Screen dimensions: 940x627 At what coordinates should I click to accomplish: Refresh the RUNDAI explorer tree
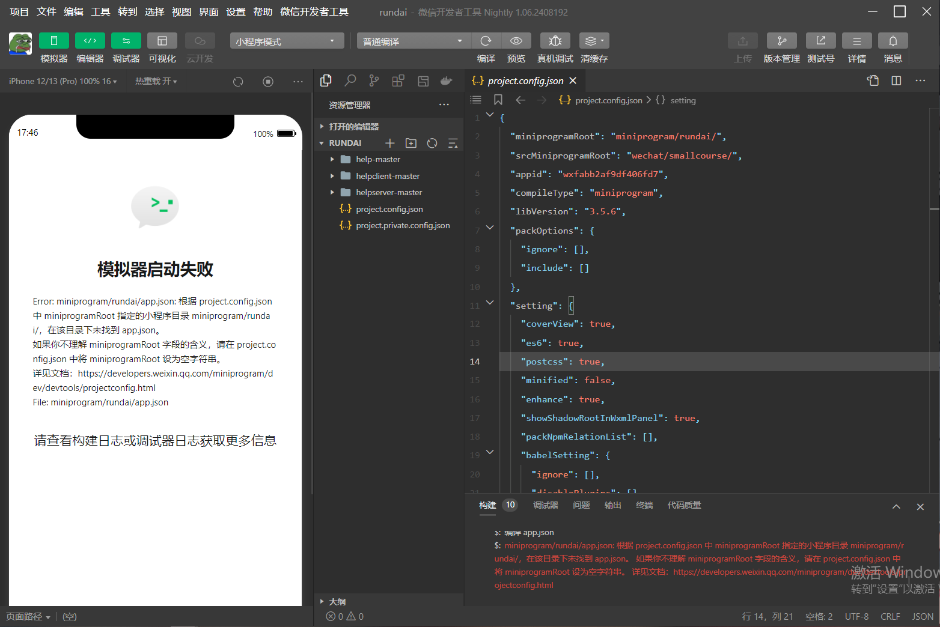(432, 143)
